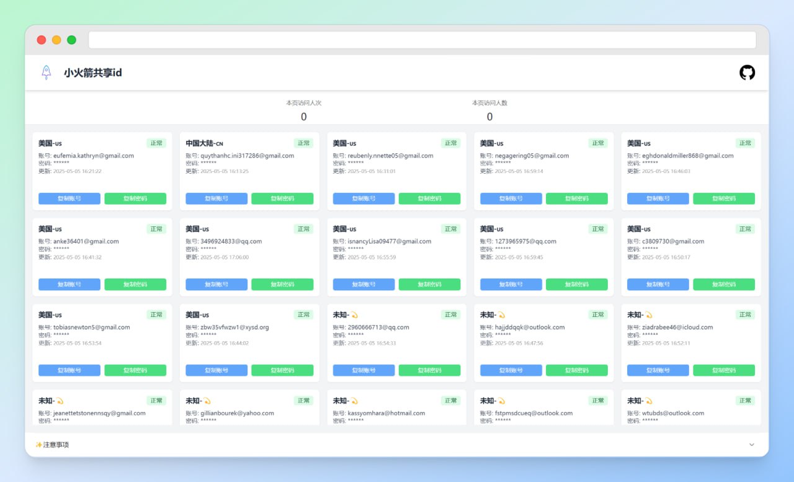Click the 小火箭共享id site title
The width and height of the screenshot is (794, 482).
click(x=93, y=73)
